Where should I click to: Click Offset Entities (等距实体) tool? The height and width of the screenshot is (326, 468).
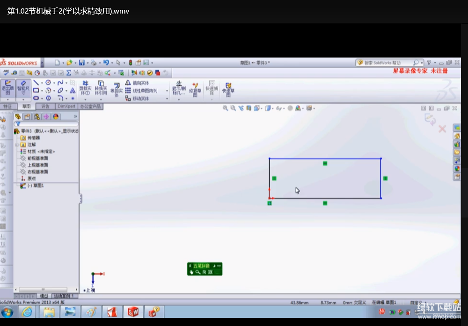click(x=117, y=89)
